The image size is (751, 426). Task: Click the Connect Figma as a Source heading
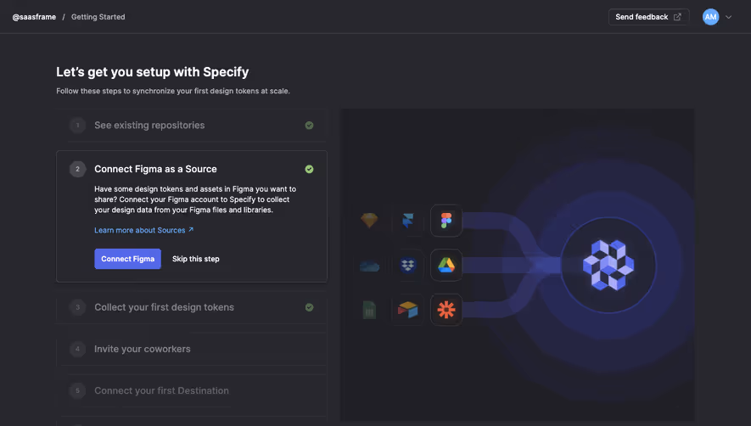point(155,169)
